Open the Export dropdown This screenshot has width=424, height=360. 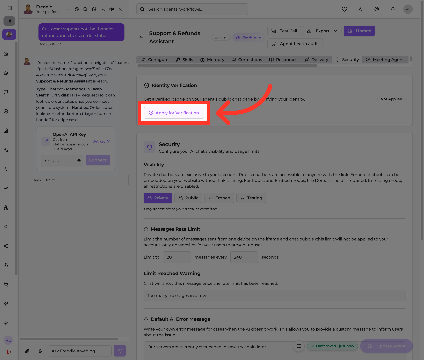[322, 31]
